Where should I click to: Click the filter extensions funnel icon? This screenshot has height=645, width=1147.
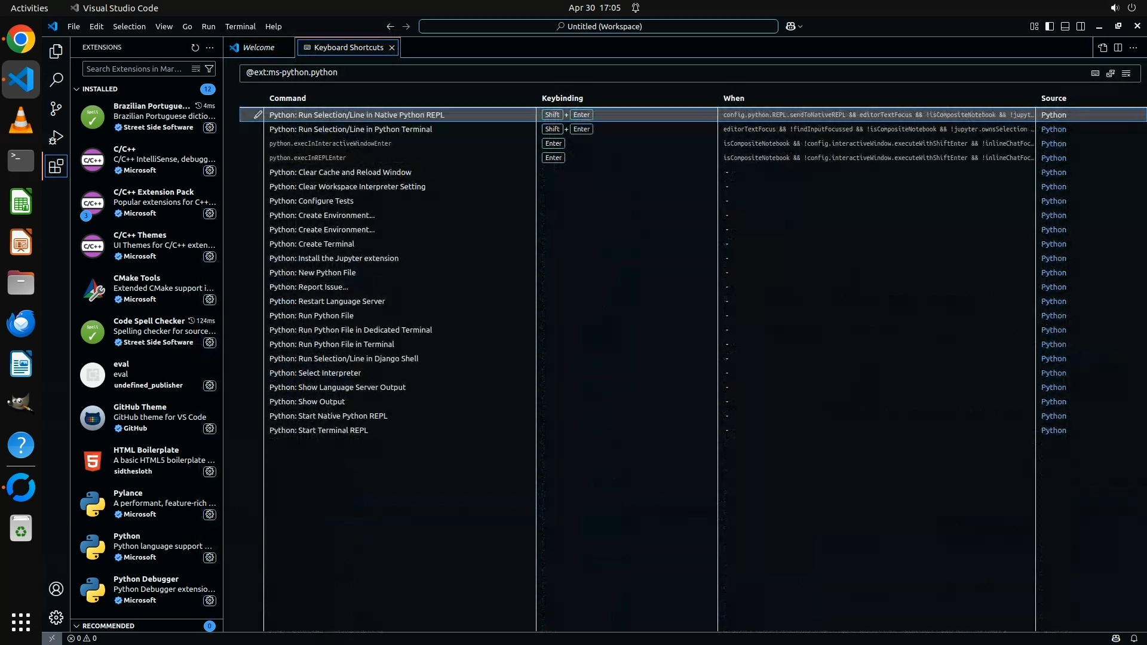point(209,69)
